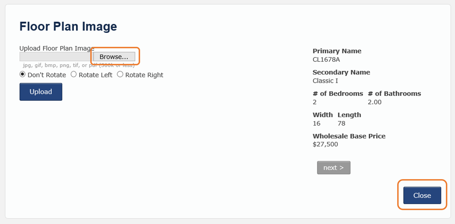This screenshot has width=455, height=224.
Task: Click the Floor Plan Image heading
Action: coord(68,26)
